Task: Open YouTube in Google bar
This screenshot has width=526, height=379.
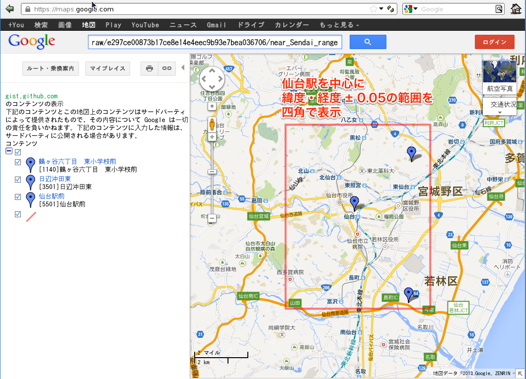Action: click(145, 25)
